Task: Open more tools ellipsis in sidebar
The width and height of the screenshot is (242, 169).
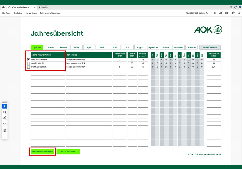Action: pos(5,136)
